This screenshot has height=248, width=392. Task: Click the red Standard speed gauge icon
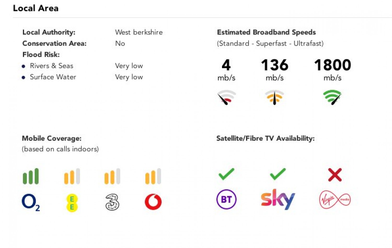pos(226,97)
